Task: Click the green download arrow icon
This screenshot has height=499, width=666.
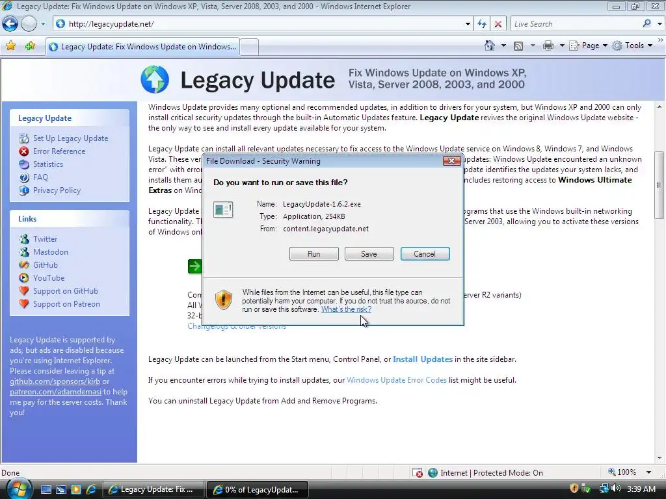Action: point(194,266)
